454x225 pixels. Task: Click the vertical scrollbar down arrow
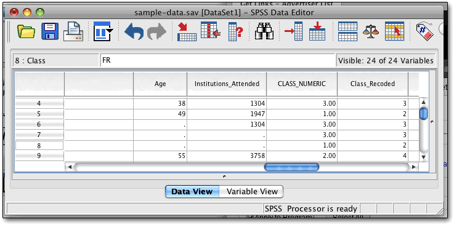(x=423, y=157)
